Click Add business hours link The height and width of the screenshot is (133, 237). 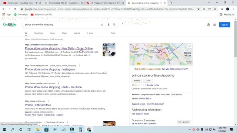click(140, 114)
